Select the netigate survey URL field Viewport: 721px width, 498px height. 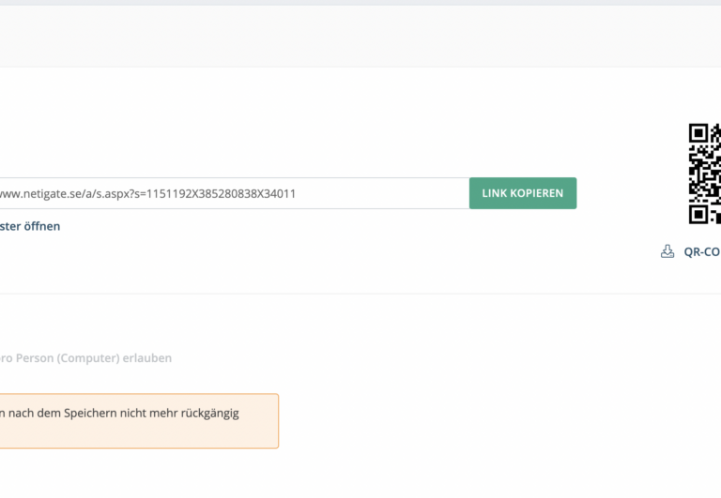(x=235, y=193)
